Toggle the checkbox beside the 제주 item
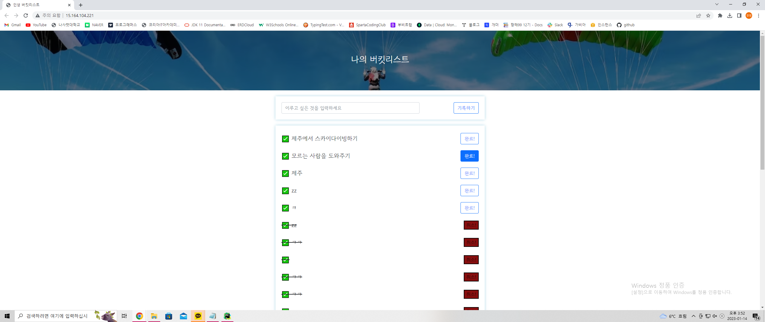 pos(285,174)
